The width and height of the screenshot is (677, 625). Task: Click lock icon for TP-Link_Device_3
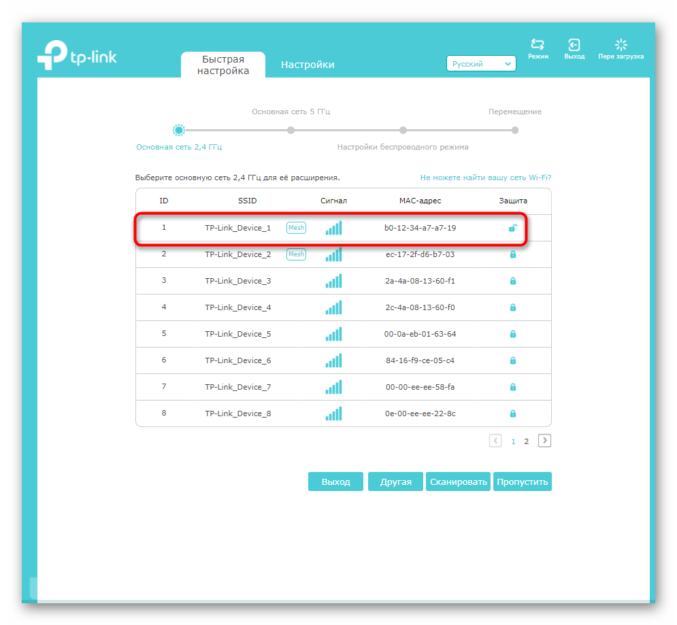point(513,281)
